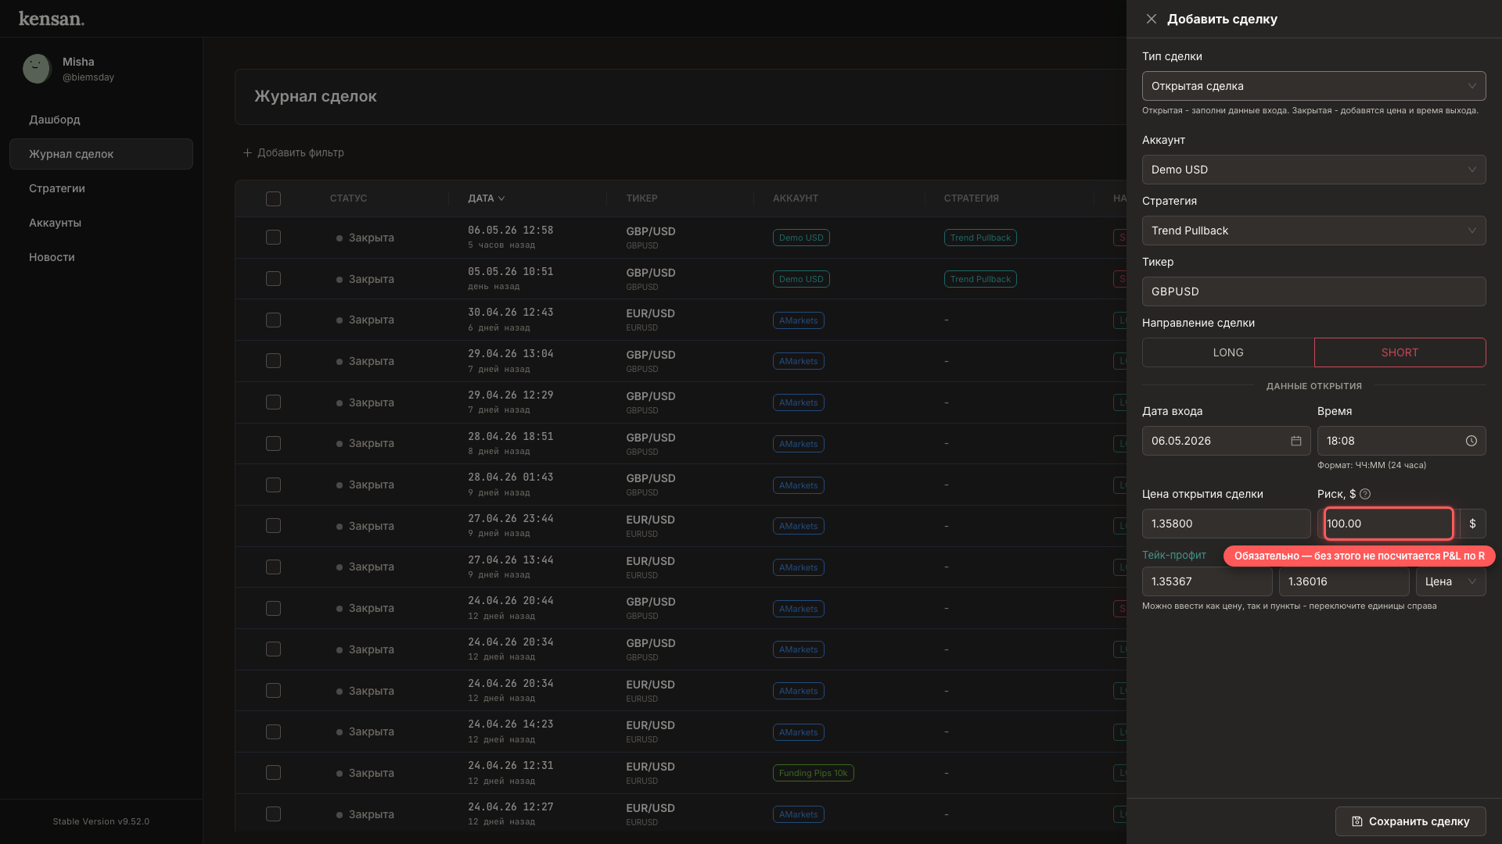
Task: Click the help icon next to Риск, $
Action: coord(1365,494)
